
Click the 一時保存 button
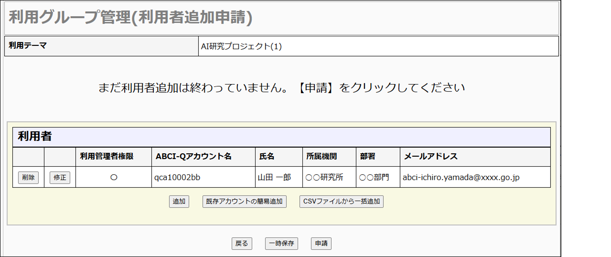(281, 244)
